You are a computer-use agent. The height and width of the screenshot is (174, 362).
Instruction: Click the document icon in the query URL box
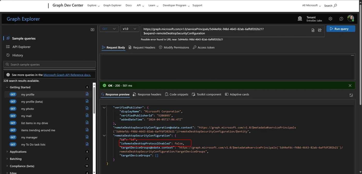313,30
